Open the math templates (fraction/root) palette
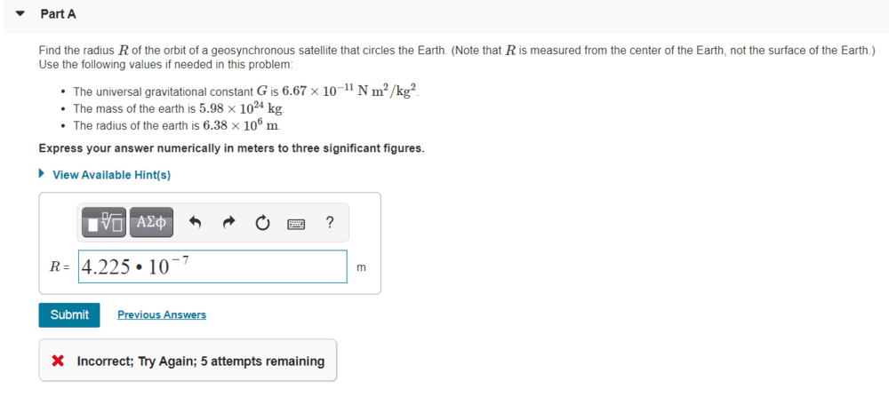The height and width of the screenshot is (405, 889). click(105, 222)
